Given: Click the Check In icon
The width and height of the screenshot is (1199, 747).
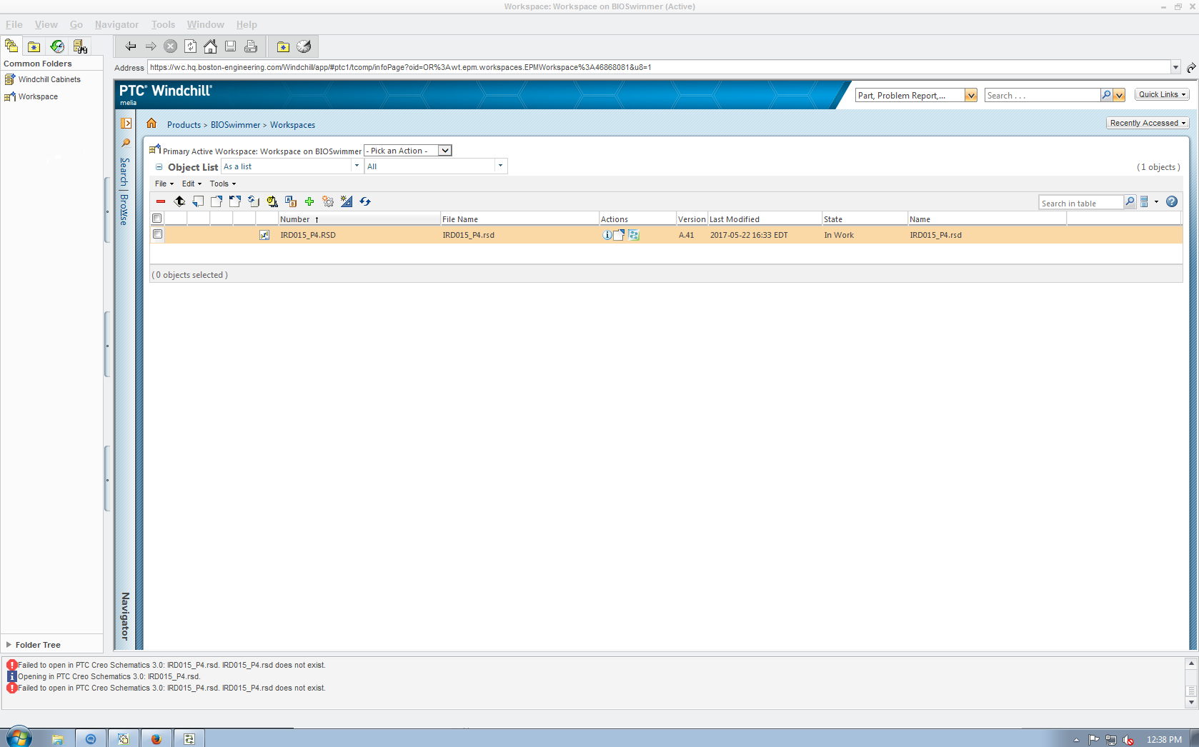Looking at the screenshot, I should (x=198, y=201).
